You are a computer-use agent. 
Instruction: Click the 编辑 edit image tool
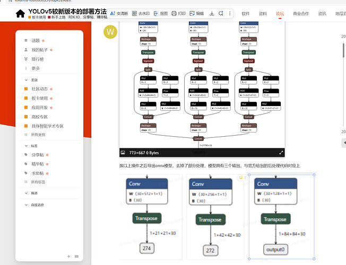pyautogui.click(x=196, y=13)
